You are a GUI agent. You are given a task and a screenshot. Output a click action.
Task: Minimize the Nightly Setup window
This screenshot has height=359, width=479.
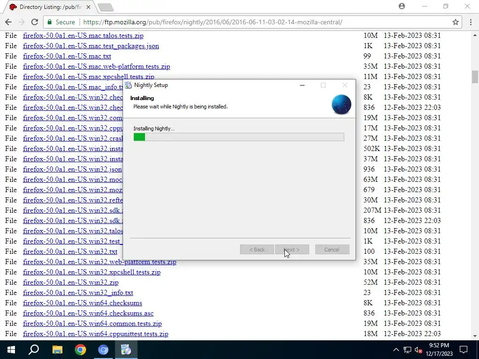(302, 85)
